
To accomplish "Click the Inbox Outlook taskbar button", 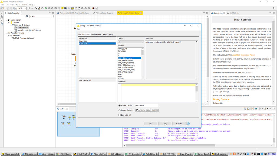I will coord(47,154).
